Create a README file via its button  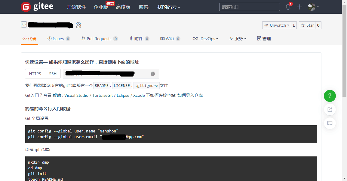102,85
